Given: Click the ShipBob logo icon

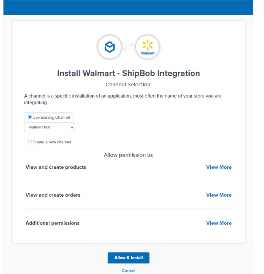Looking at the screenshot, I should coord(110,47).
